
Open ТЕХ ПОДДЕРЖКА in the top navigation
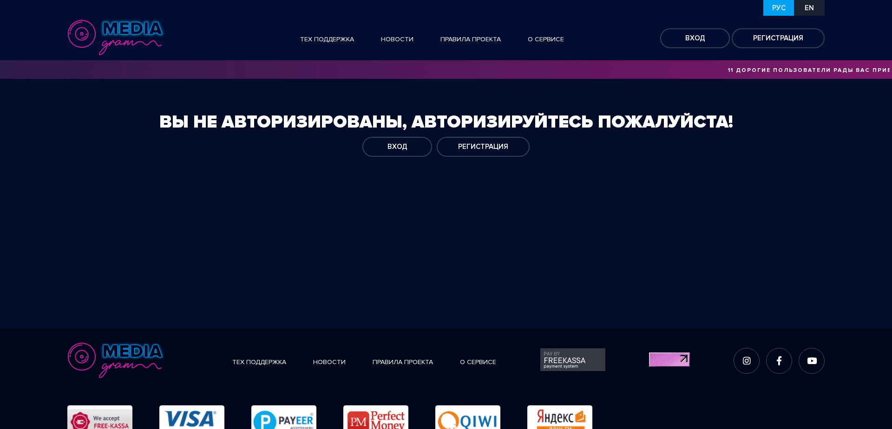click(327, 39)
